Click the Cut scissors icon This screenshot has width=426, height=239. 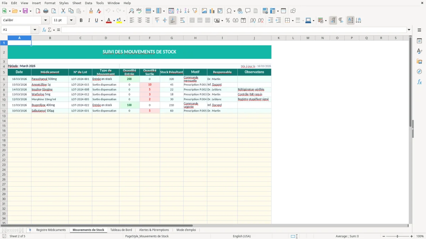point(63,11)
